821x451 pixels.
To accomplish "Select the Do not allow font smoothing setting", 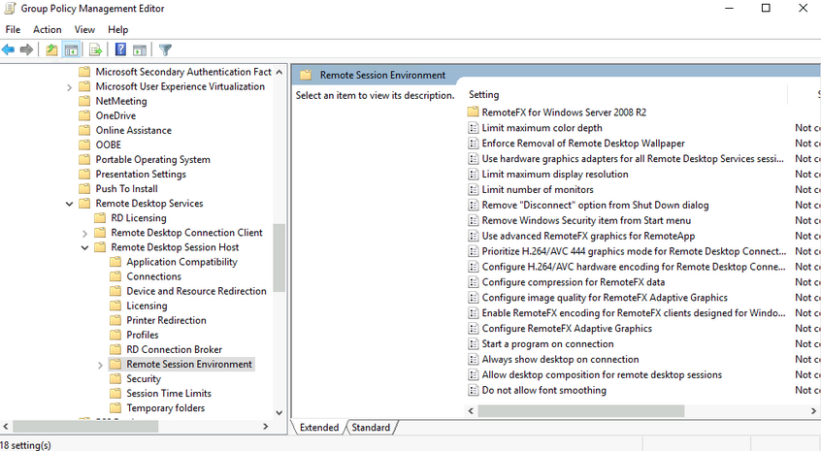I will coord(543,390).
